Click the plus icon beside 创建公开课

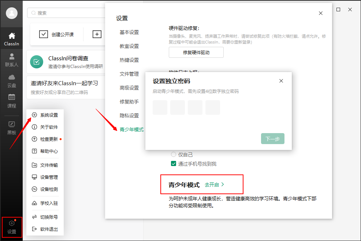pos(97,34)
